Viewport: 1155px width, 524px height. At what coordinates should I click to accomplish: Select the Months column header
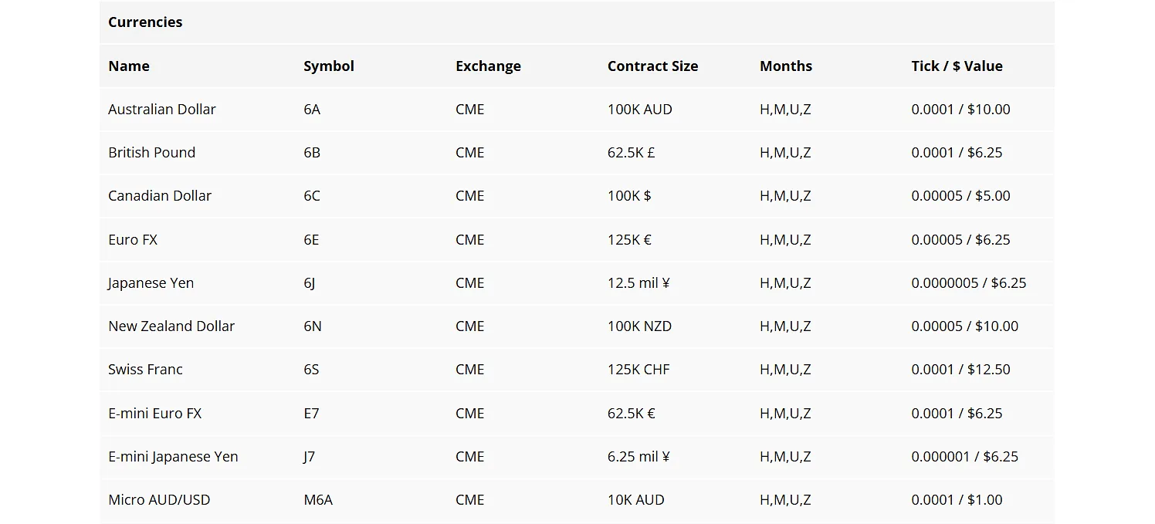(x=785, y=66)
